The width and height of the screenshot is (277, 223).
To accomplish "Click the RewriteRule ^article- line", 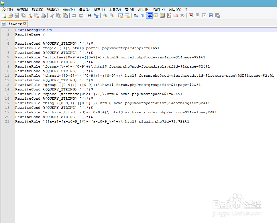I will pos(110,57).
